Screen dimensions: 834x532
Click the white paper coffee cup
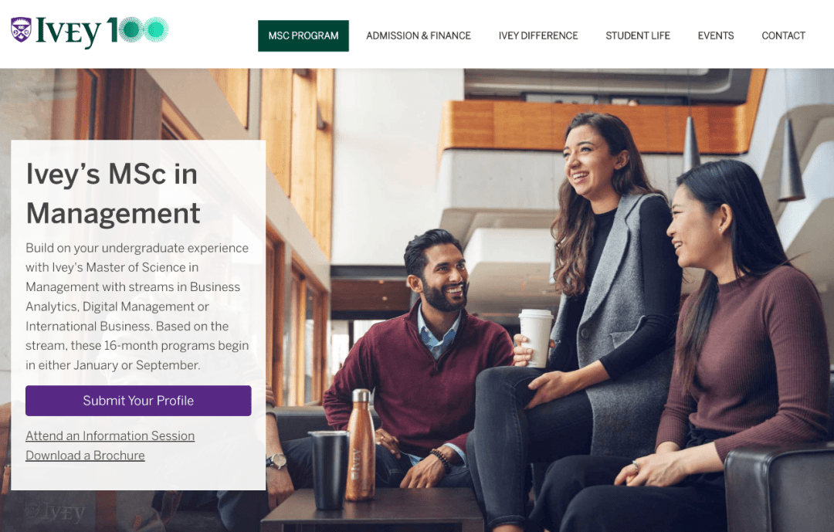click(x=536, y=338)
